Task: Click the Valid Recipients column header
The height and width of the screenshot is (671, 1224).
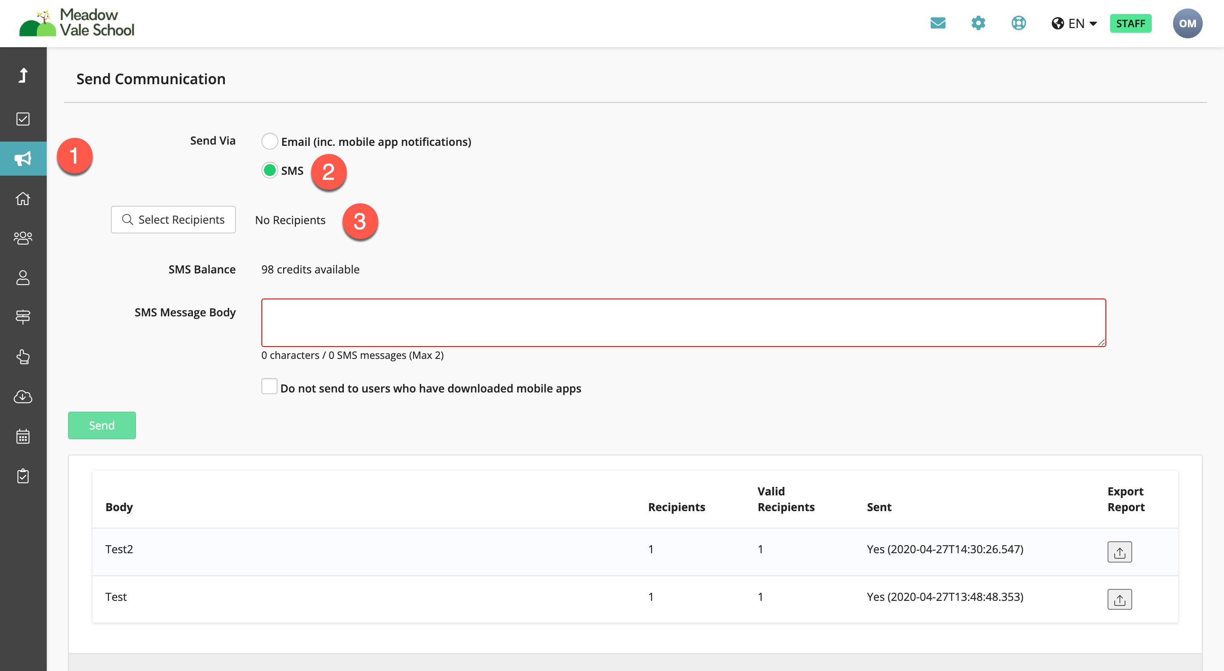Action: click(x=786, y=499)
